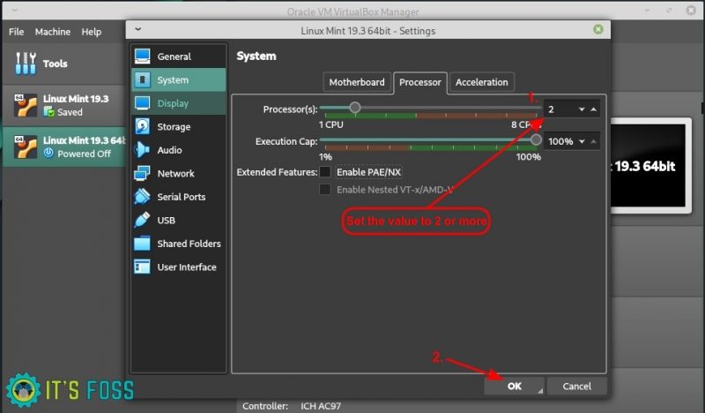The width and height of the screenshot is (705, 413).
Task: Click the processor count input field
Action: (560, 109)
